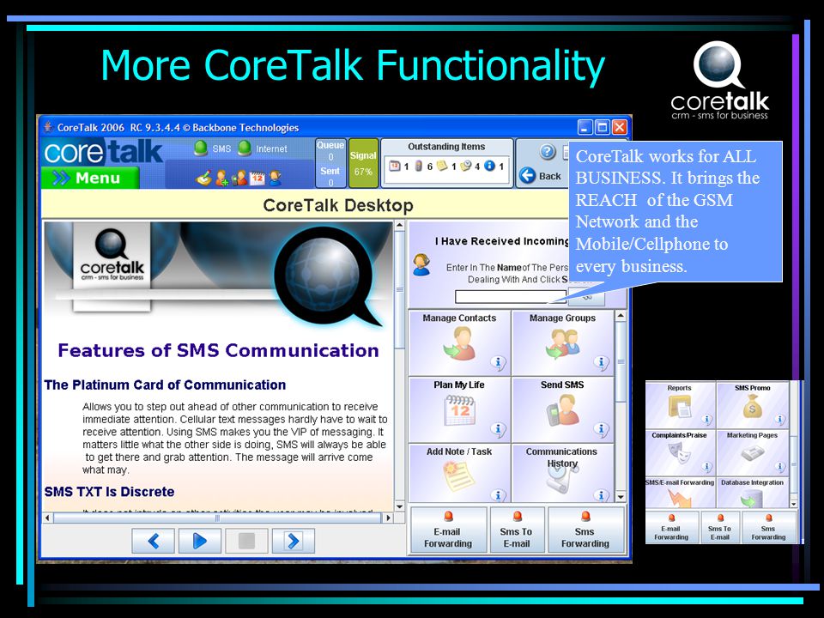Open SMS/E-mail Forwarding tile in inset panel

pyautogui.click(x=680, y=493)
